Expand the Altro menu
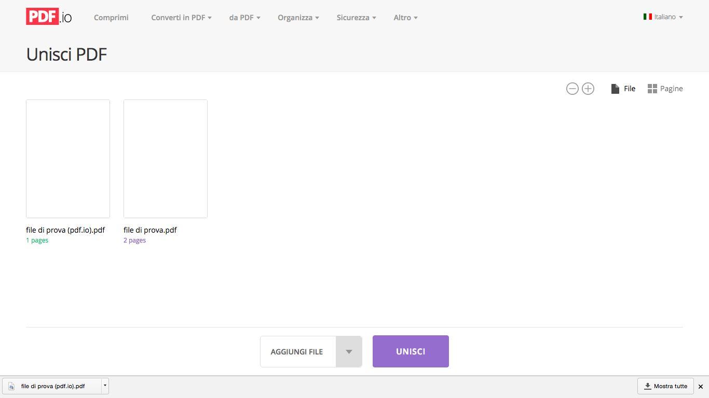 click(x=406, y=18)
